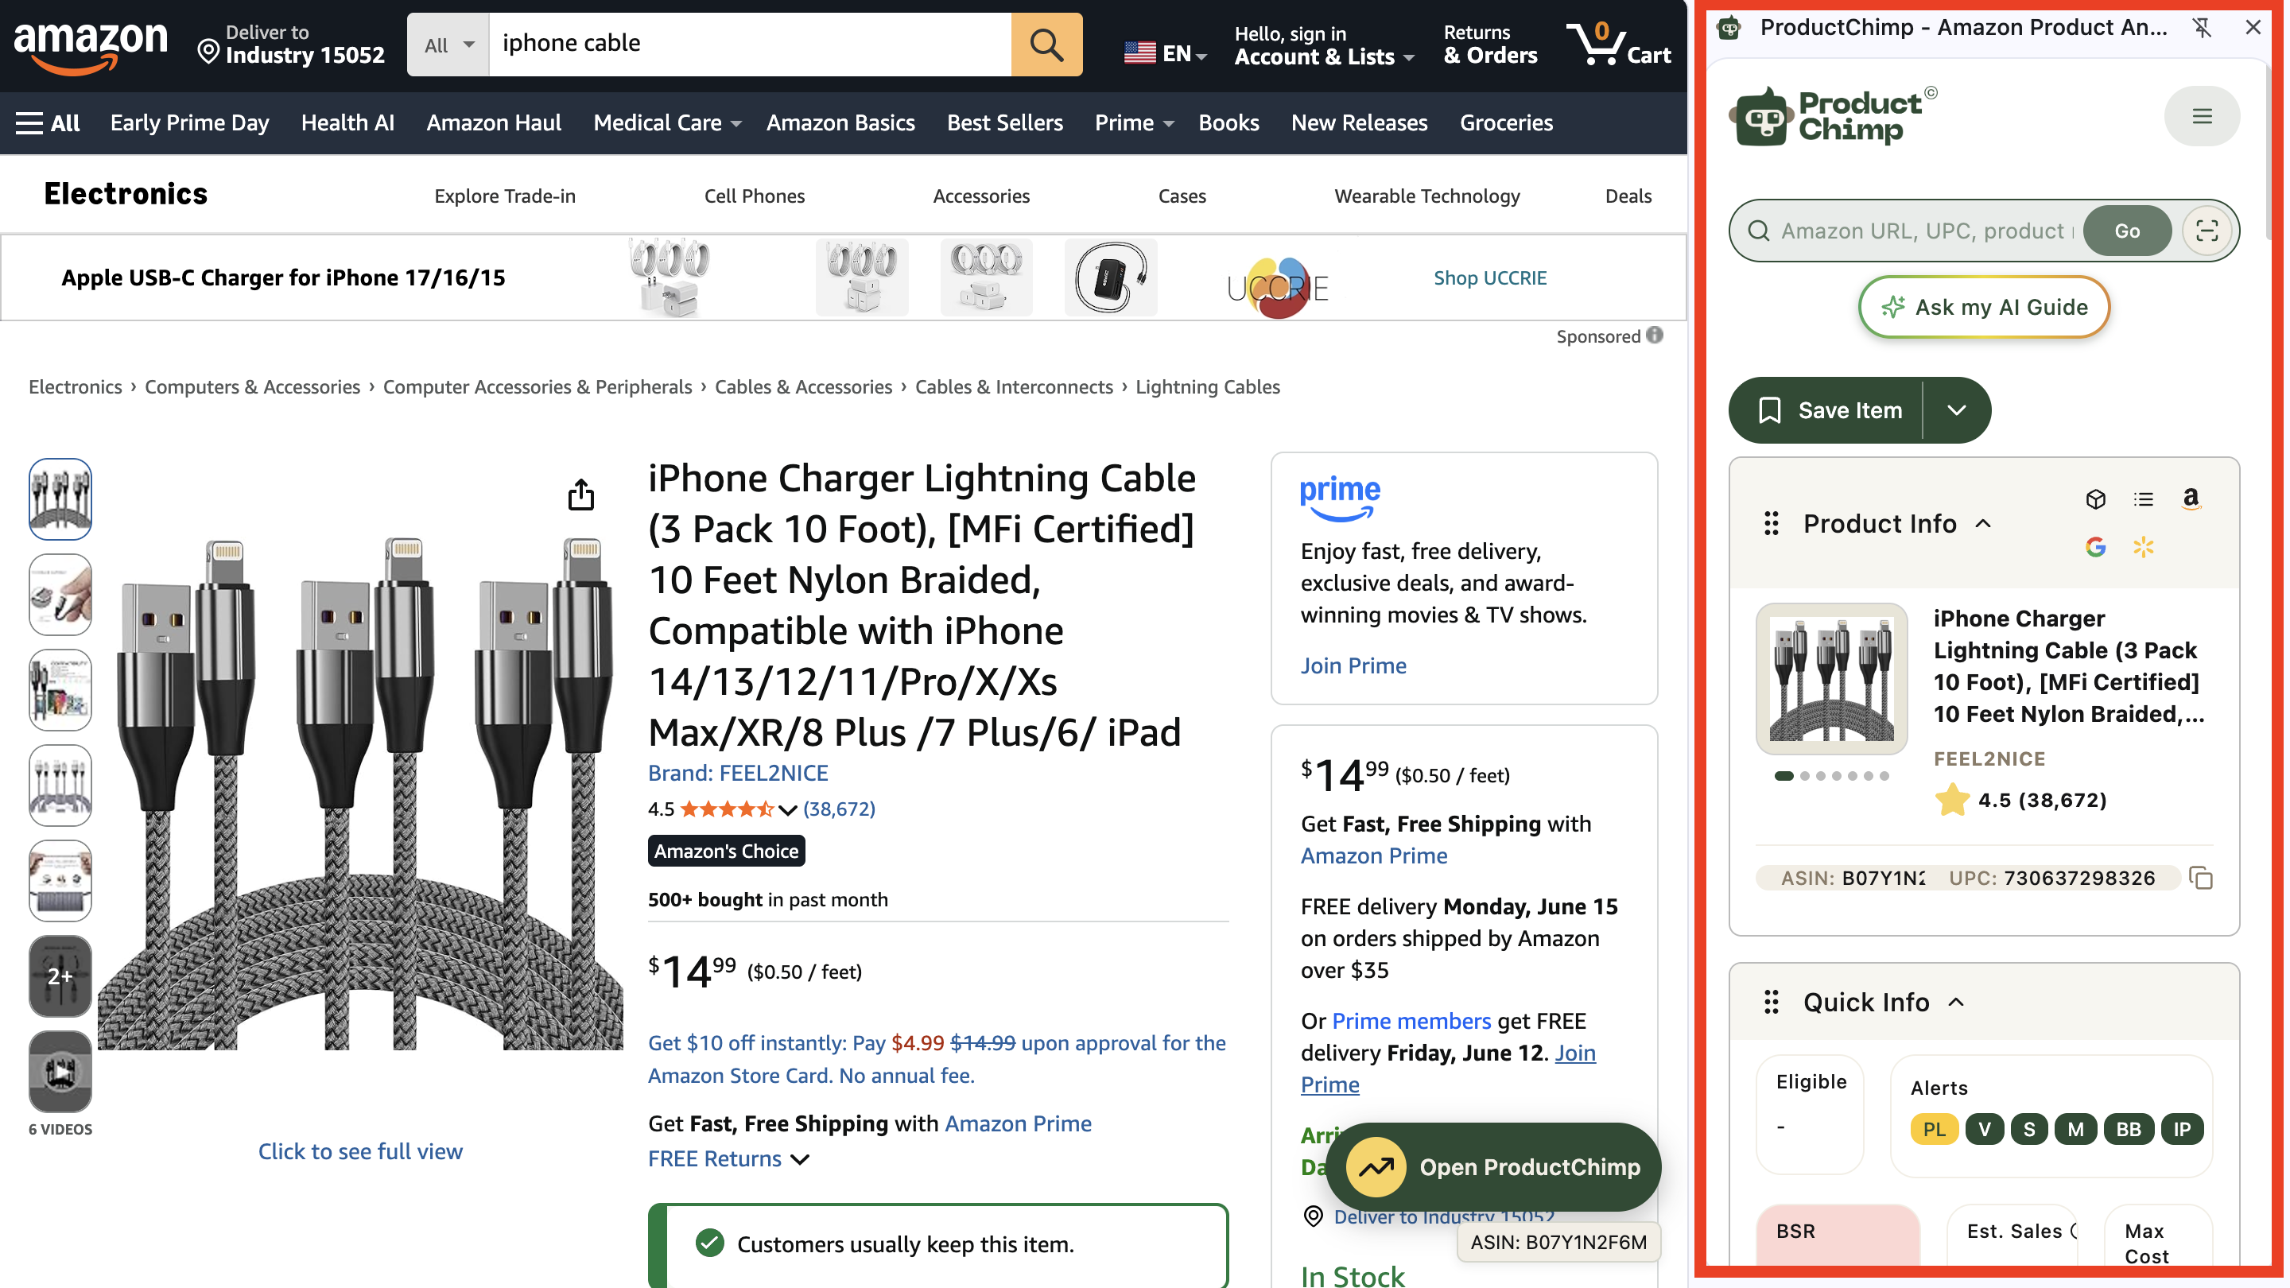Click the Amazon logo icon in Product Info
This screenshot has height=1288, width=2290.
(x=2191, y=499)
